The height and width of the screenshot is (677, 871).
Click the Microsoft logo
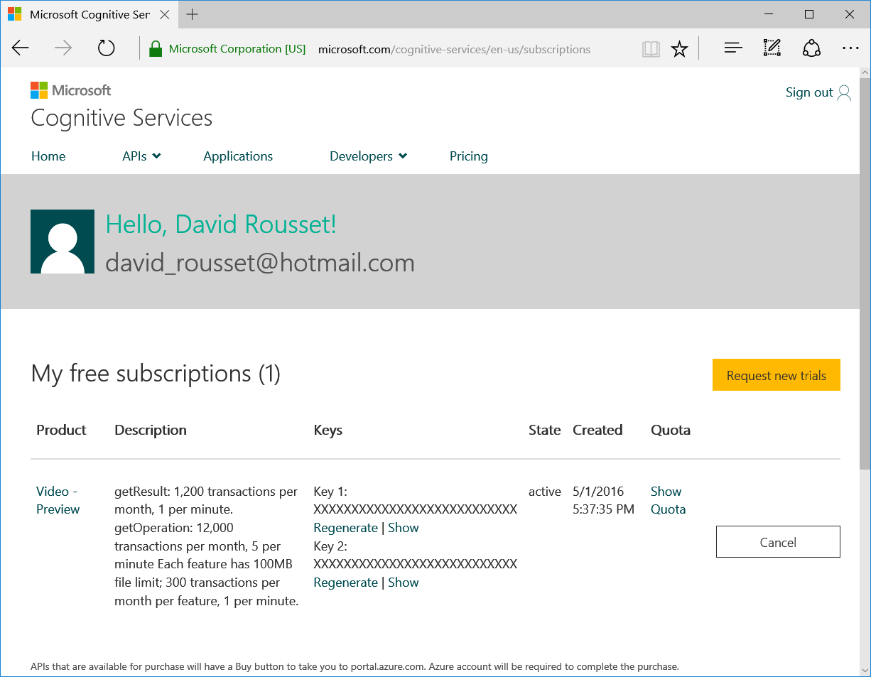tap(71, 90)
